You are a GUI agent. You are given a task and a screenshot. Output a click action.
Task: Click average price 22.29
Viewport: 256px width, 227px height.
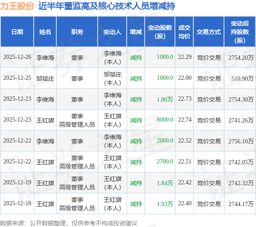coord(185,57)
